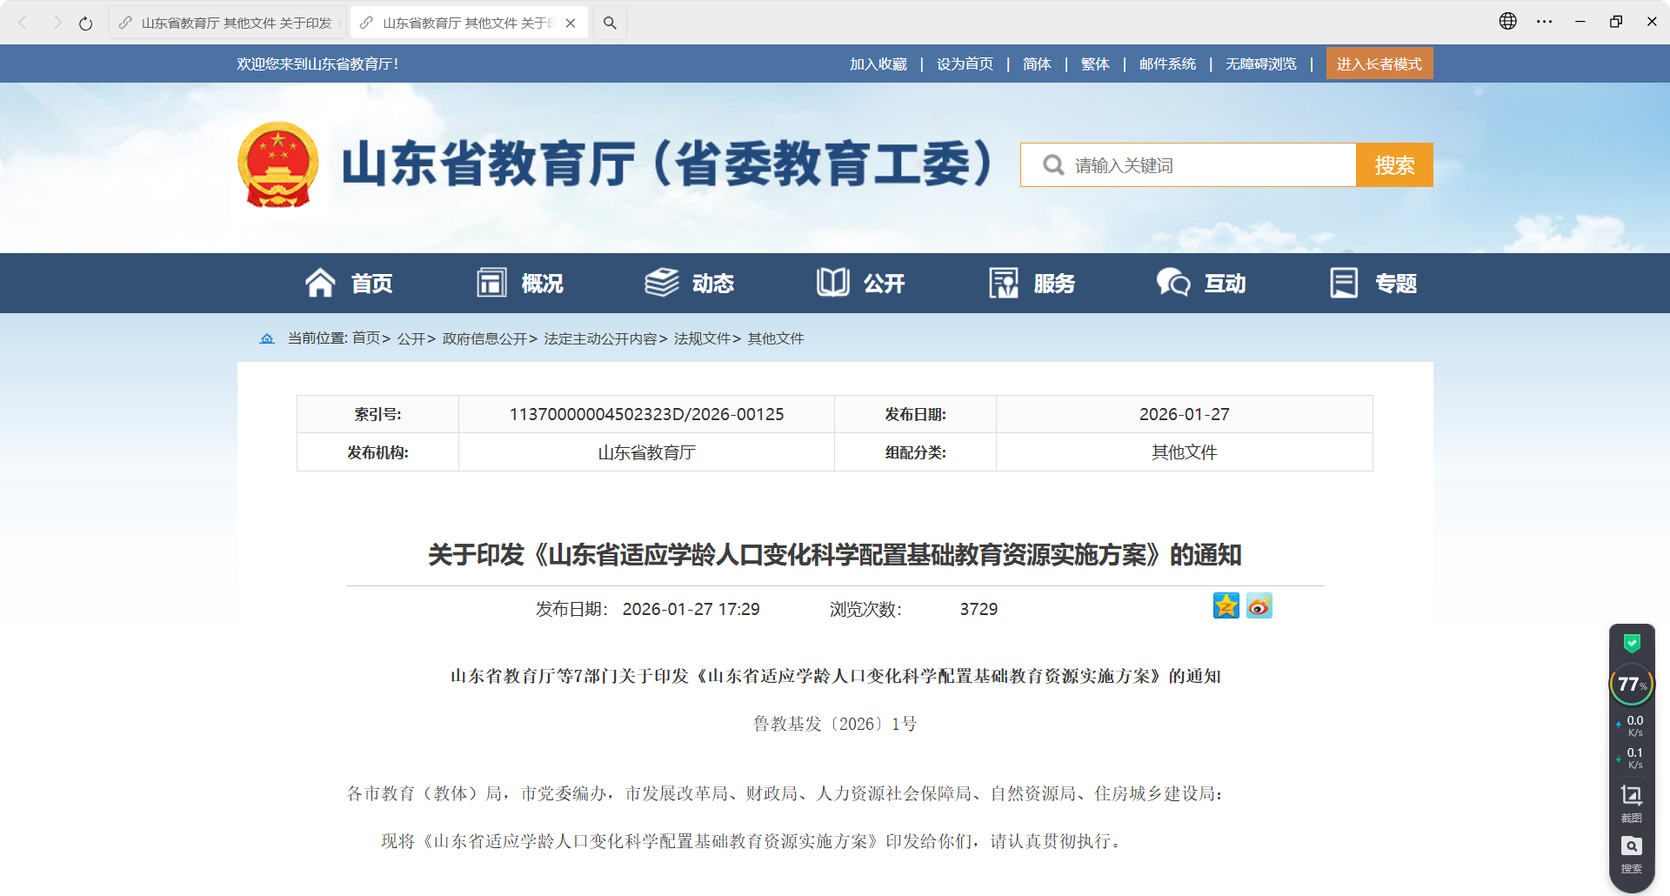This screenshot has width=1670, height=896.
Task: Click the bold article title heading
Action: [x=835, y=555]
